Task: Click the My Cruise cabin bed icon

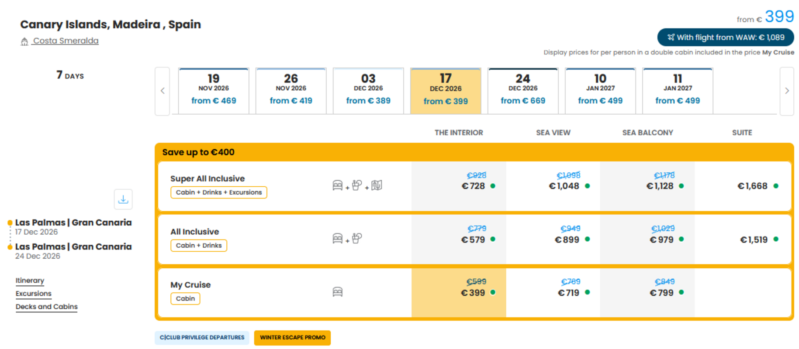Action: (x=338, y=292)
